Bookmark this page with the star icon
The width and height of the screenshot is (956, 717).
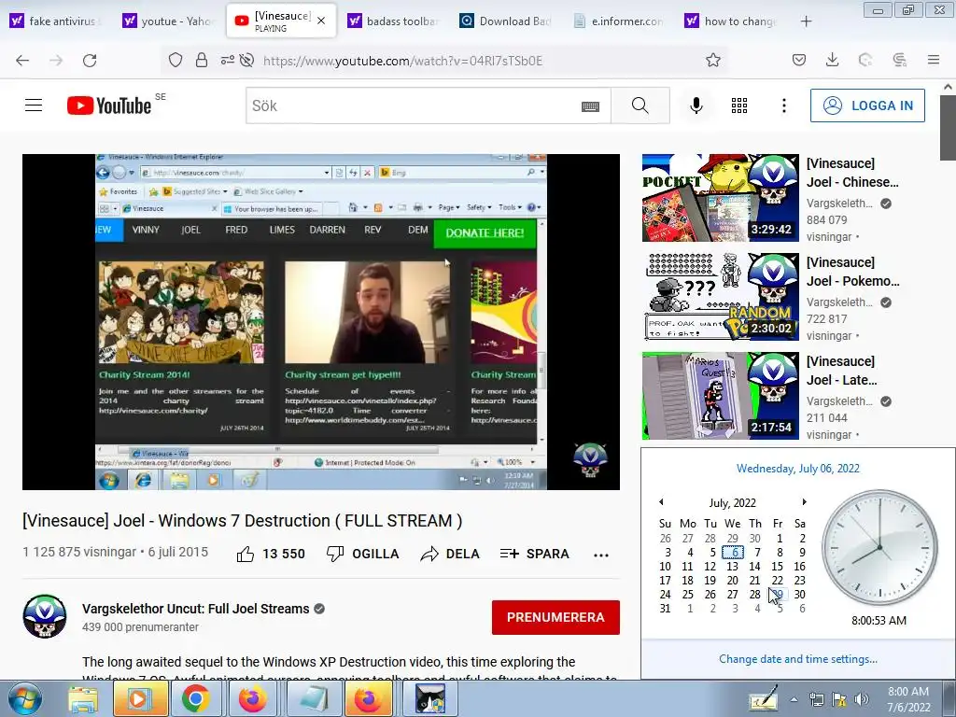coord(712,61)
